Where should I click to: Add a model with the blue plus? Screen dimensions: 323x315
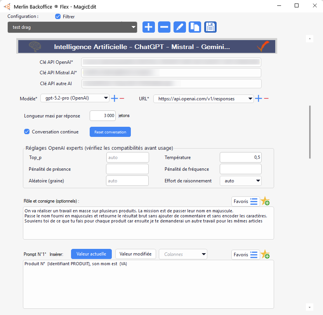pyautogui.click(x=114, y=98)
